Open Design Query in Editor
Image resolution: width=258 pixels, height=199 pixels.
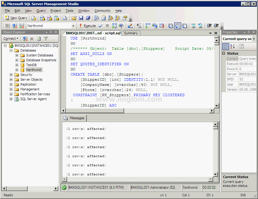[130, 26]
